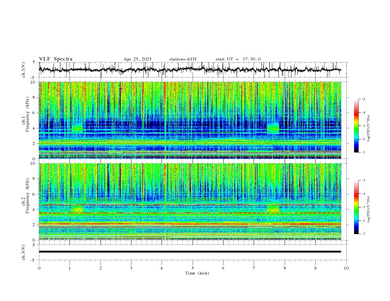This screenshot has width=390, height=301.
Task: Click the "VLF Spectra" plot title
Action: (56, 59)
